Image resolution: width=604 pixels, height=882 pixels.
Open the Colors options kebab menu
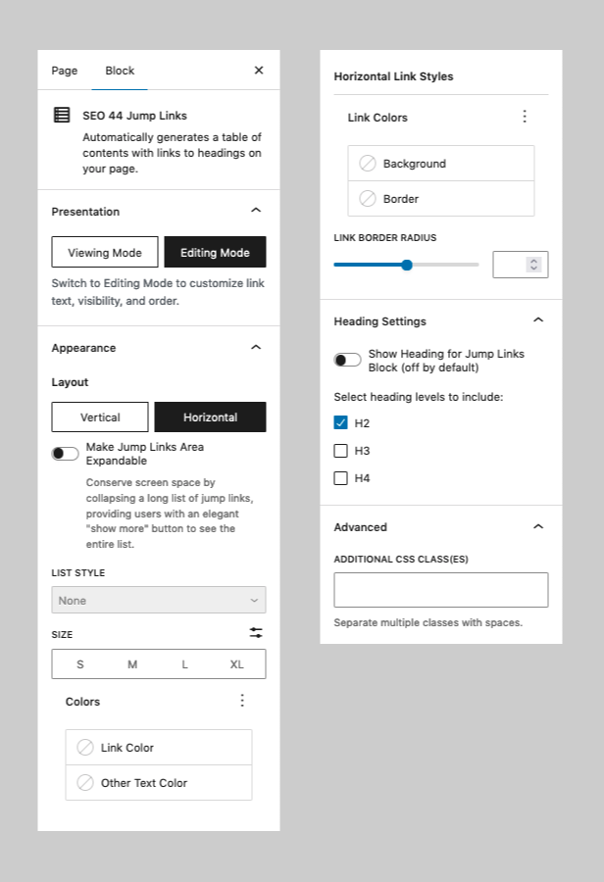pos(242,701)
